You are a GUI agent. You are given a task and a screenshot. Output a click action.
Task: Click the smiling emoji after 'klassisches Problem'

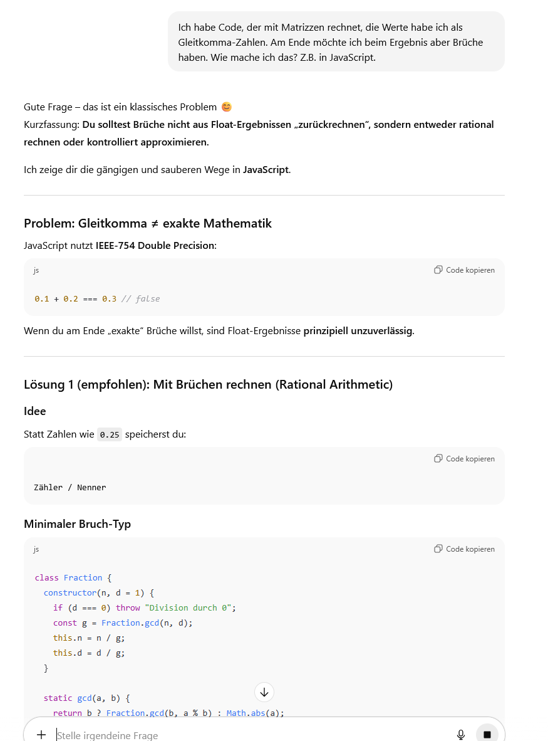tap(227, 107)
